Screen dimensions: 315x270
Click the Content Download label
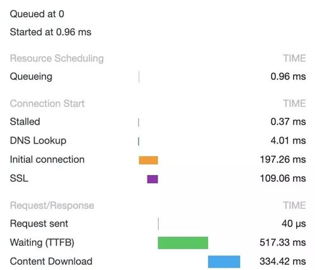[51, 261]
